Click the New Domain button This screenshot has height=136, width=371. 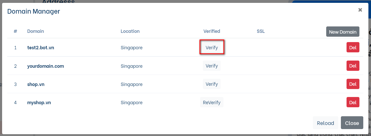(342, 32)
